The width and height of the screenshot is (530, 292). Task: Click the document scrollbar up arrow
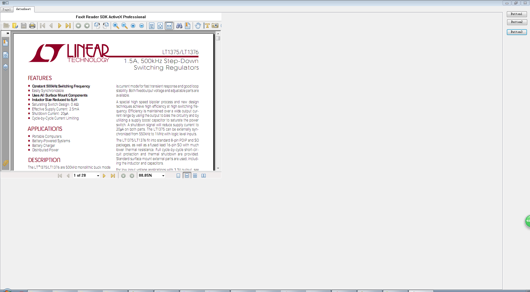[x=218, y=33]
